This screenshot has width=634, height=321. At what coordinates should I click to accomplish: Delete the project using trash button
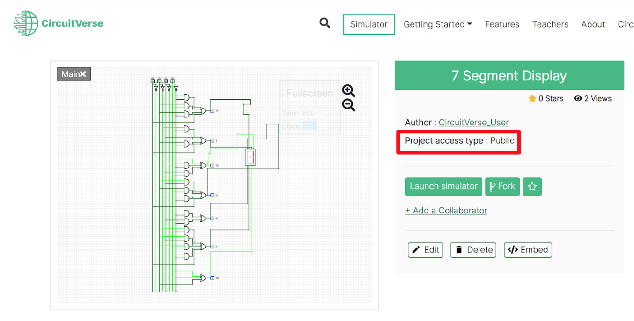473,250
